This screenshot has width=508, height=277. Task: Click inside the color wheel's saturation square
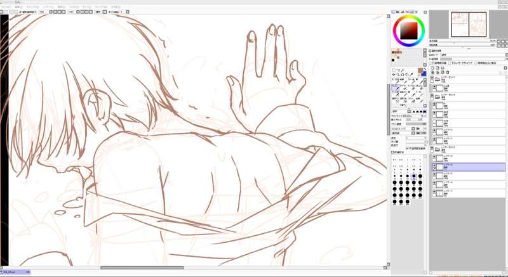pyautogui.click(x=409, y=29)
